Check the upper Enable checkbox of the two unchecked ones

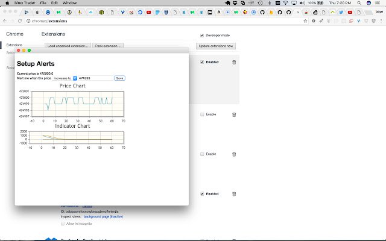coord(202,114)
